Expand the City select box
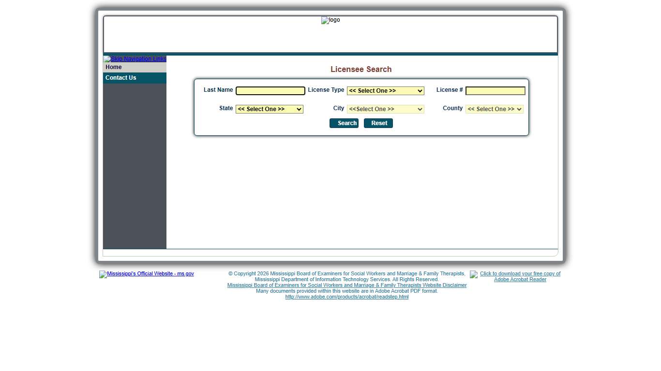The image size is (661, 371). [385, 109]
